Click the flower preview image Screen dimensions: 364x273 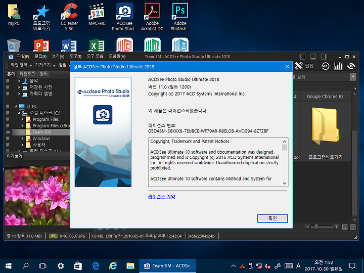(x=37, y=196)
